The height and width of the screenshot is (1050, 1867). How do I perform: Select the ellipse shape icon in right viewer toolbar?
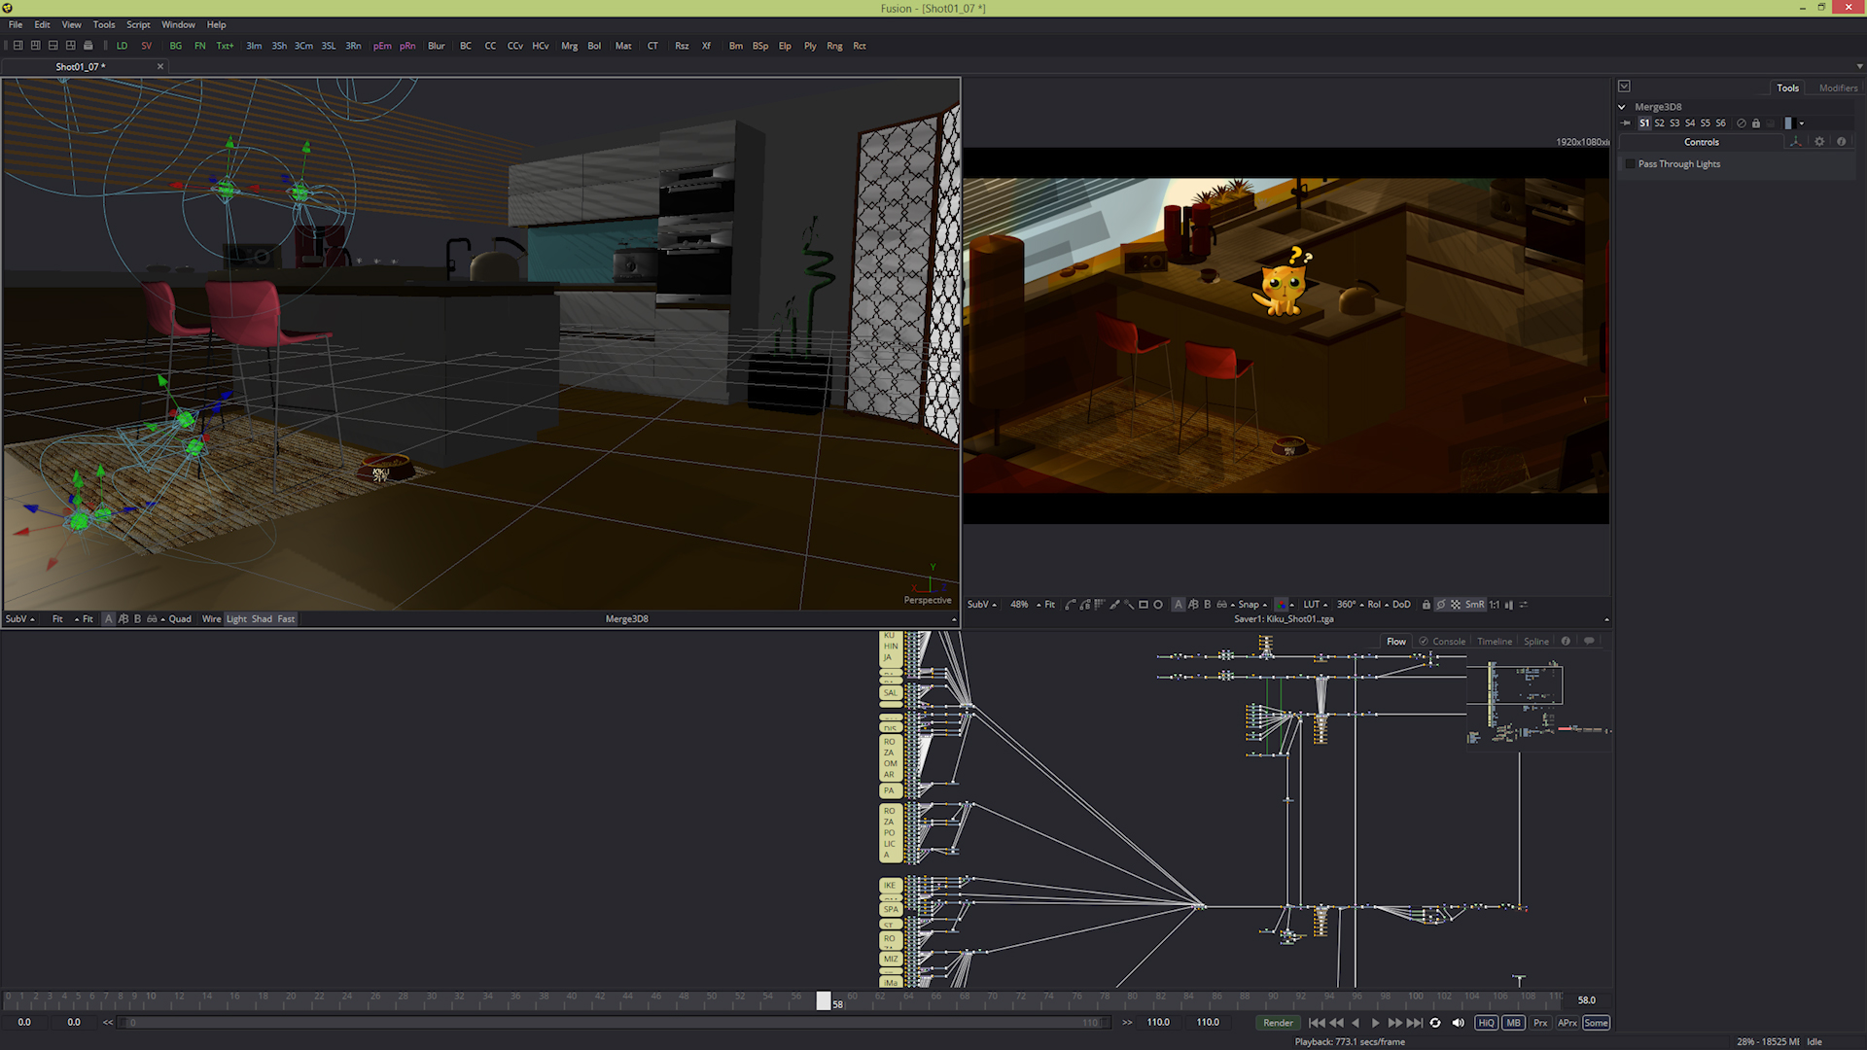click(1158, 605)
